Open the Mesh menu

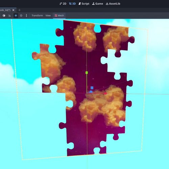pyautogui.click(x=59, y=16)
